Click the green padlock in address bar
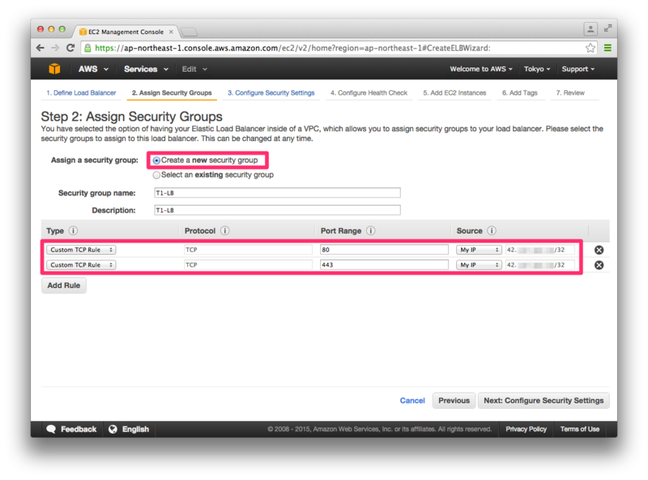The height and width of the screenshot is (480, 648). [x=87, y=48]
